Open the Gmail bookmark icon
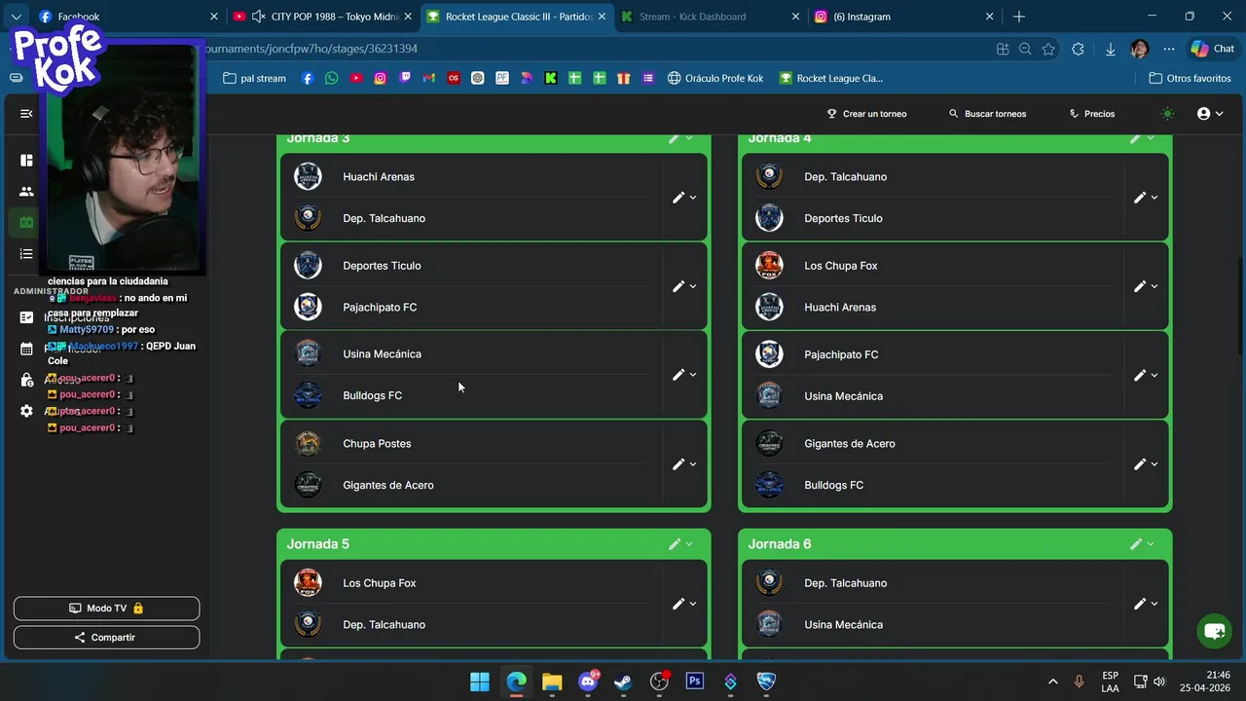This screenshot has width=1246, height=701. [x=429, y=78]
